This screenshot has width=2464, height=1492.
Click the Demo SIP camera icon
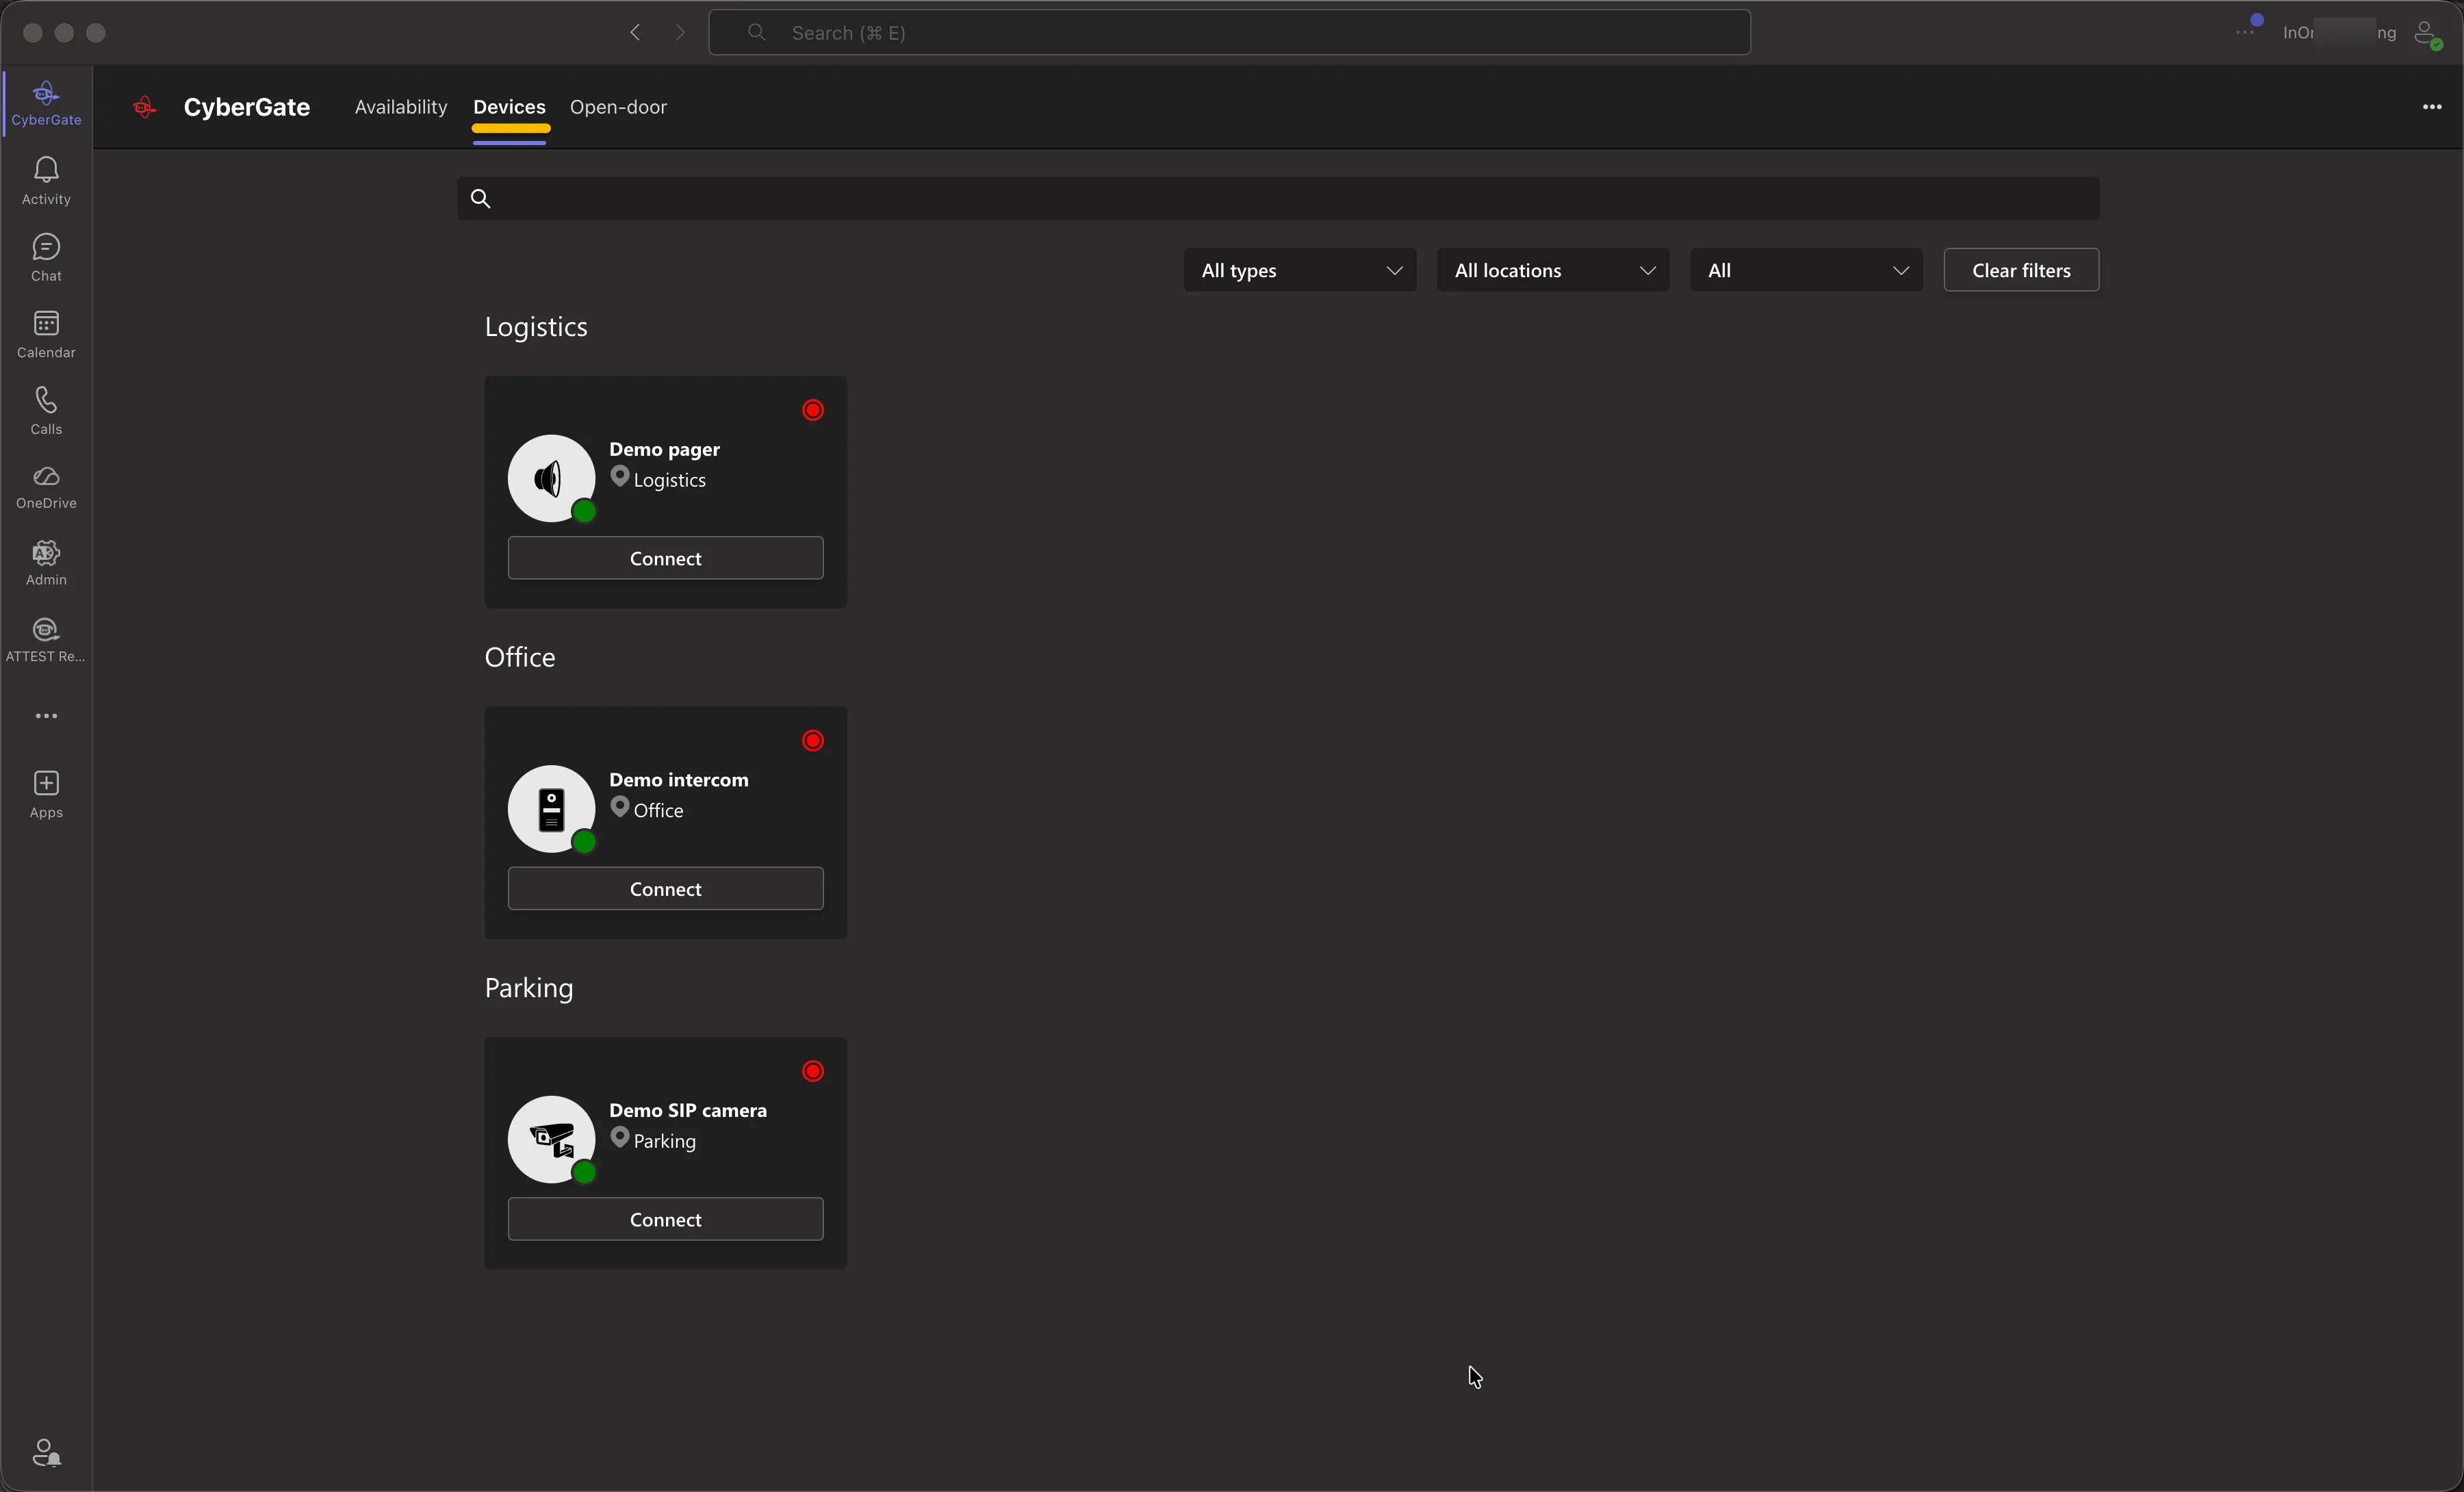[551, 1139]
